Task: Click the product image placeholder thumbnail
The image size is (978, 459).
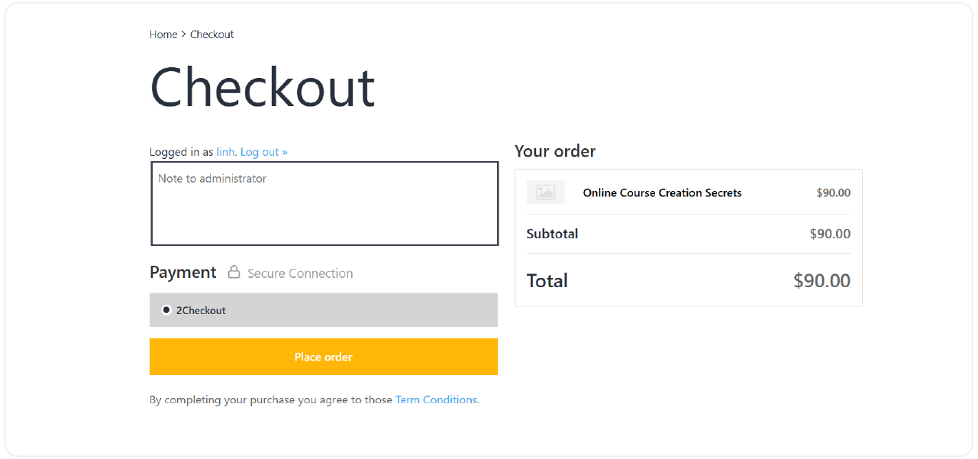Action: click(x=545, y=192)
